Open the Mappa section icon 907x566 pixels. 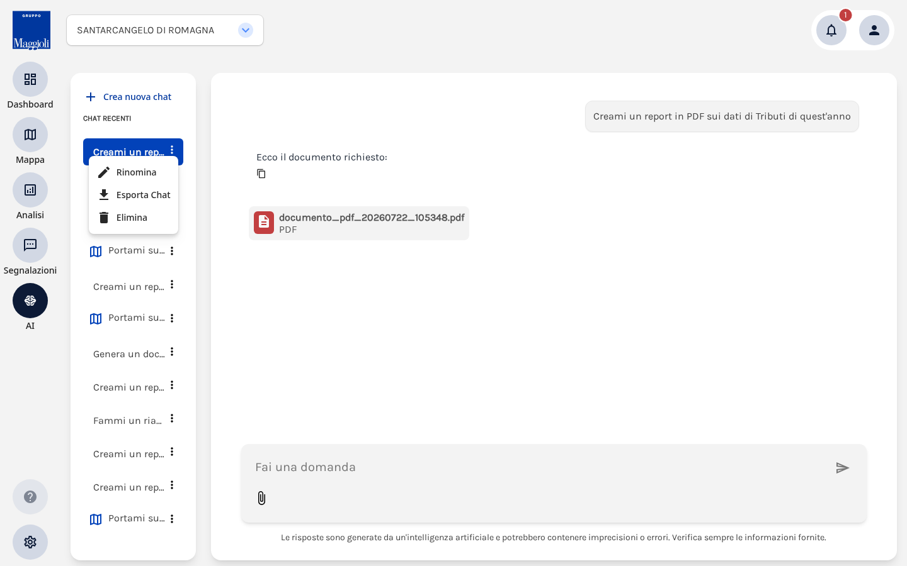tap(30, 135)
